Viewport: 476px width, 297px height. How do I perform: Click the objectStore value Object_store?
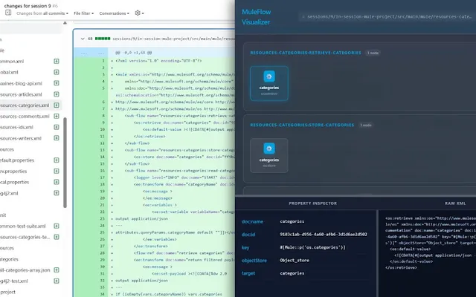click(x=295, y=261)
